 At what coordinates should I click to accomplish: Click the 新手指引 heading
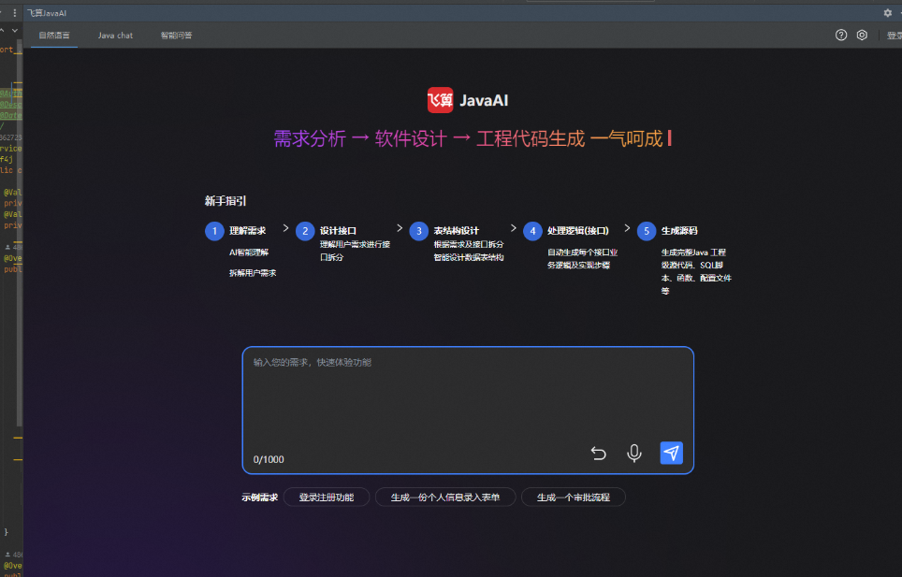coord(225,201)
